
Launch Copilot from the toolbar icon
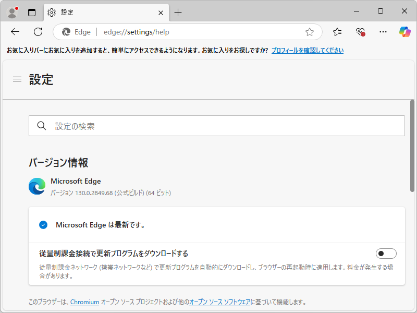[x=404, y=32]
